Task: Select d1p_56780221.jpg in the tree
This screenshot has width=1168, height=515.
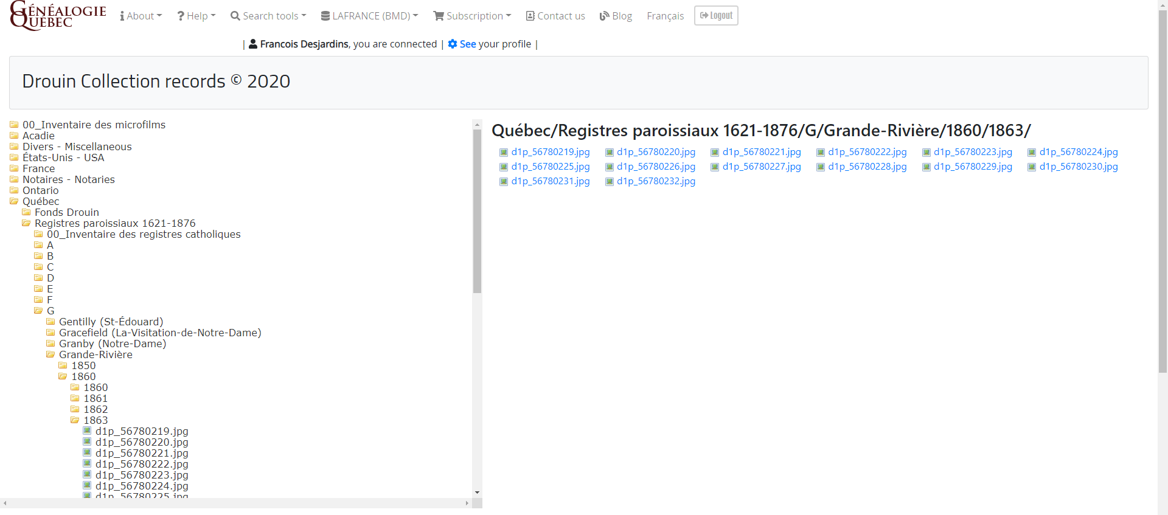Action: tap(142, 453)
